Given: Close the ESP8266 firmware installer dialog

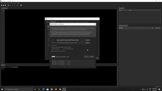Looking at the screenshot, I should click(x=95, y=24).
